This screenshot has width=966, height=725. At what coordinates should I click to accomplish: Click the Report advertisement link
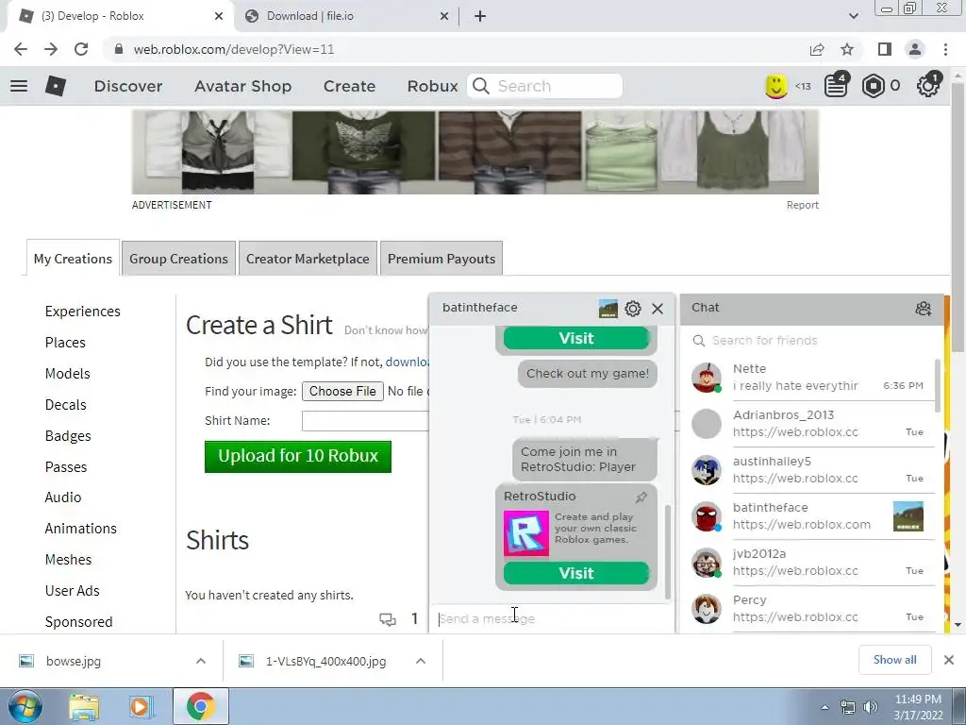coord(802,205)
